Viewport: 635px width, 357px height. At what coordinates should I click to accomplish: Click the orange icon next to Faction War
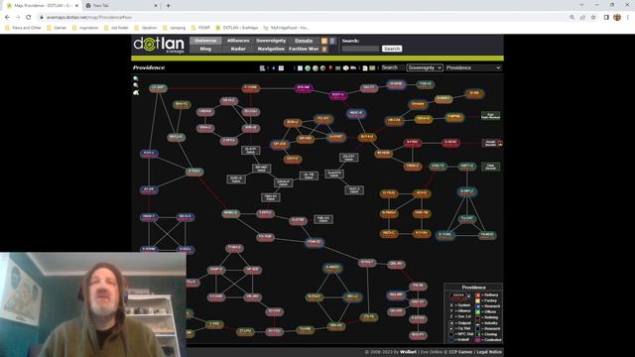pos(324,49)
